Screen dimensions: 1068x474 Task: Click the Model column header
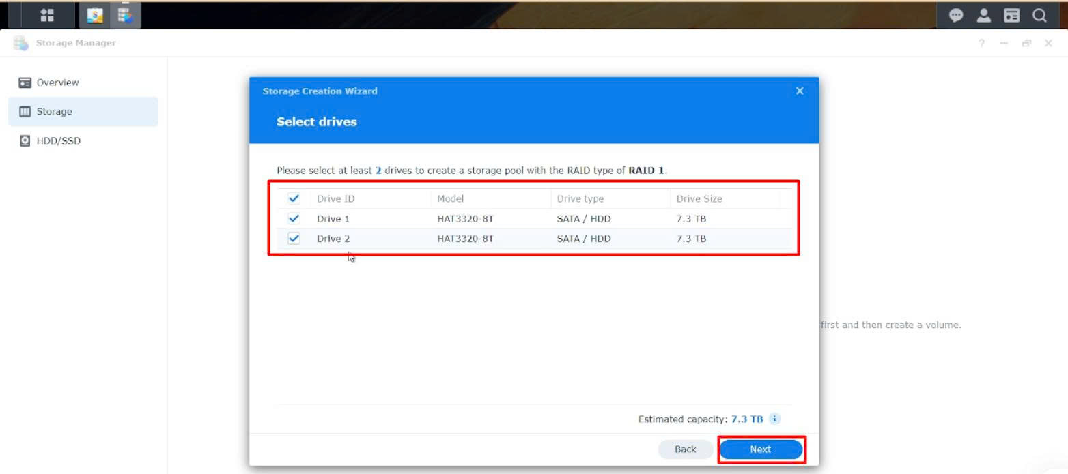[x=450, y=199]
